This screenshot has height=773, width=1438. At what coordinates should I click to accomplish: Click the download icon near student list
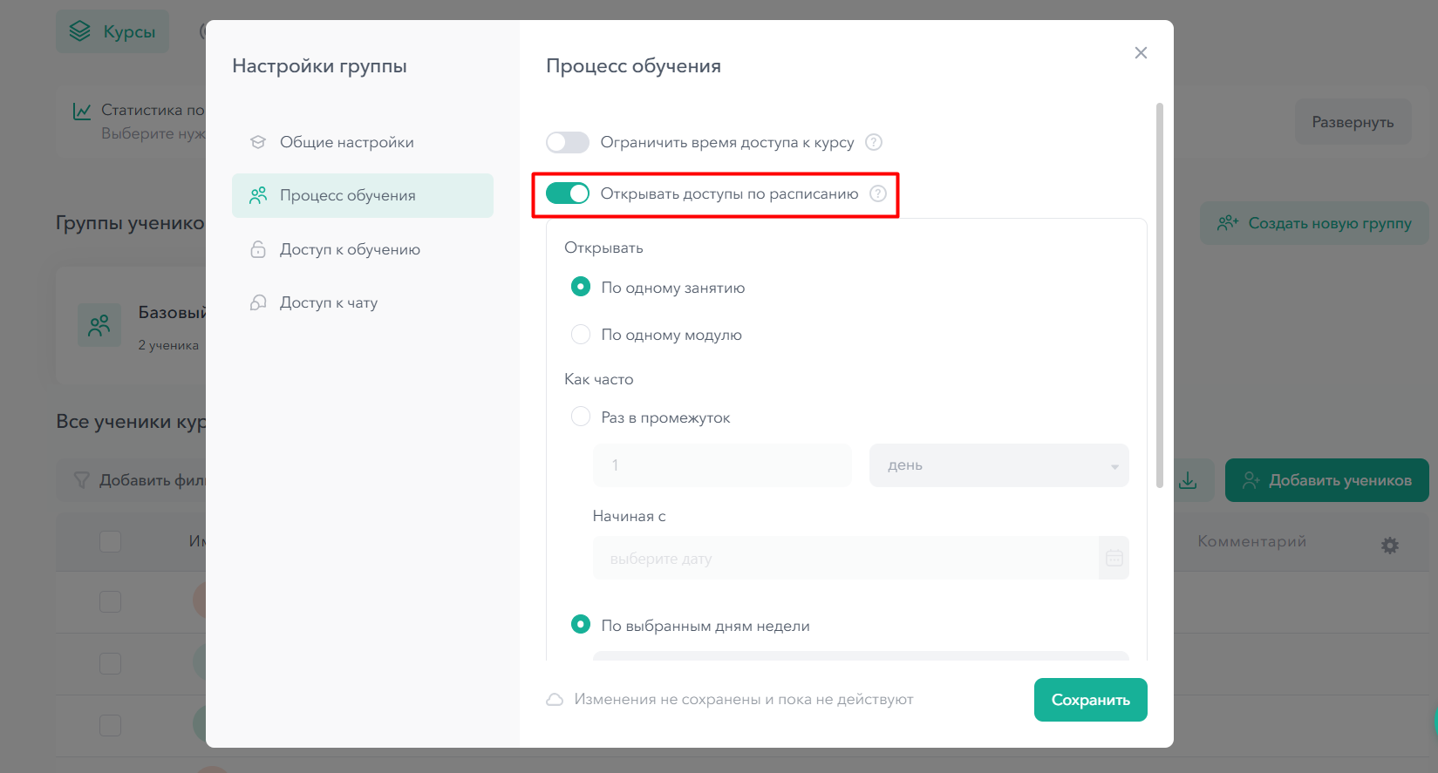click(x=1188, y=480)
